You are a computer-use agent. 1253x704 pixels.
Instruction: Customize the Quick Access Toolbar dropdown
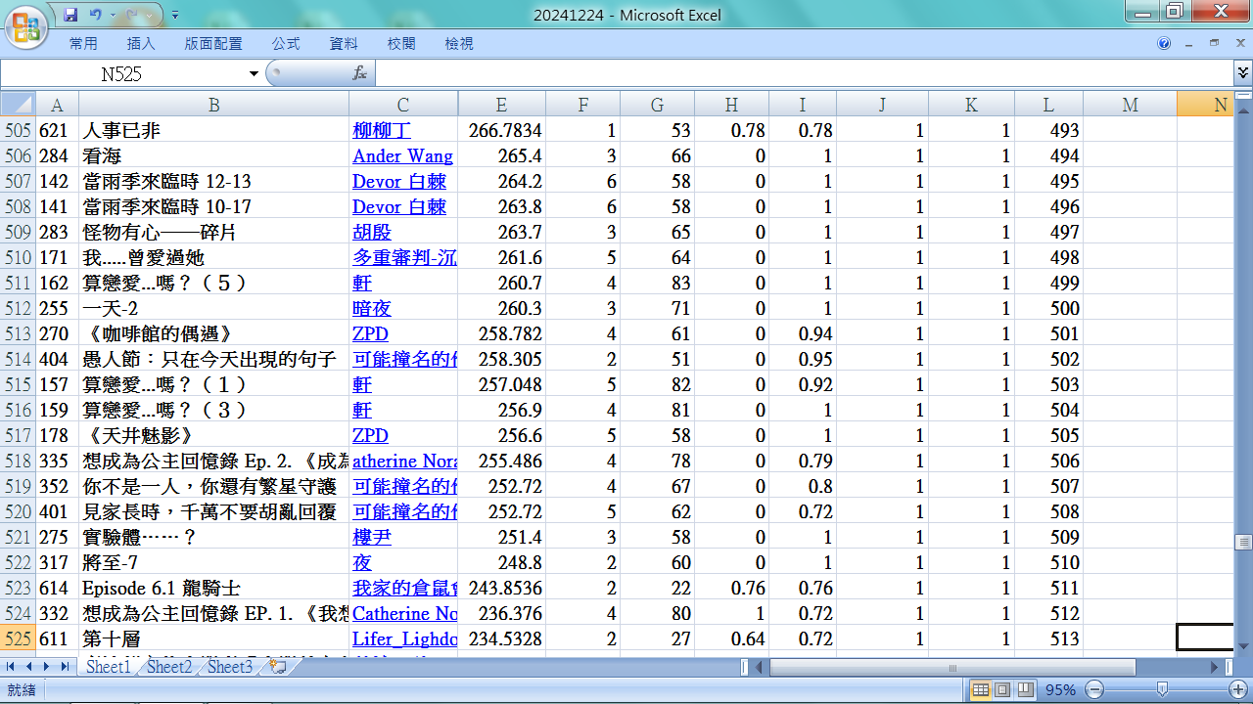175,16
